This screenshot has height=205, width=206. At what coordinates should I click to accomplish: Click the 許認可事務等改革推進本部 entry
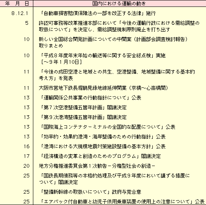click(x=119, y=26)
